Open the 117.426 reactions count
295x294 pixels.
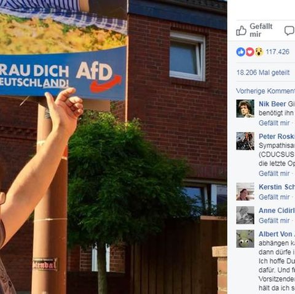click(278, 52)
